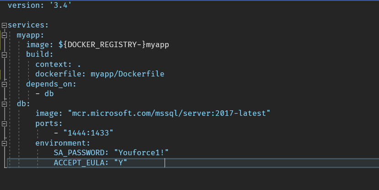Click the dockerfile: key
Screen dimensions: 379x190
(x=60, y=74)
